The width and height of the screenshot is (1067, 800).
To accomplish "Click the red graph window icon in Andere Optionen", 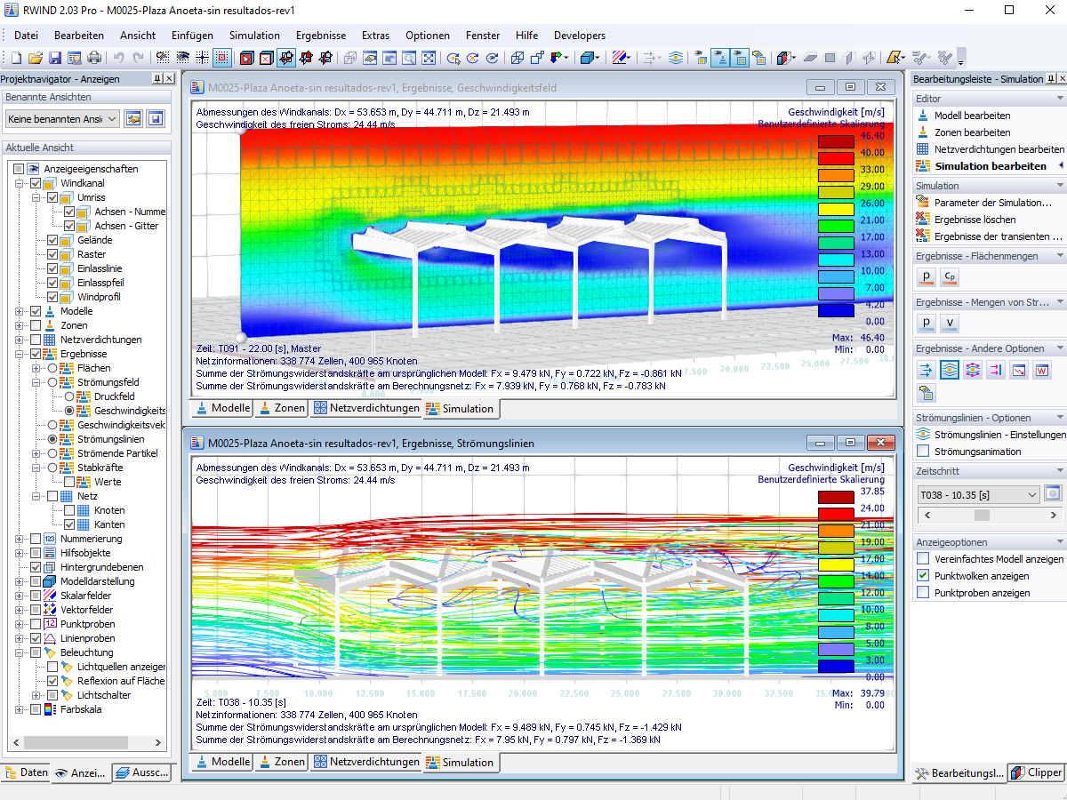I will [x=1019, y=370].
